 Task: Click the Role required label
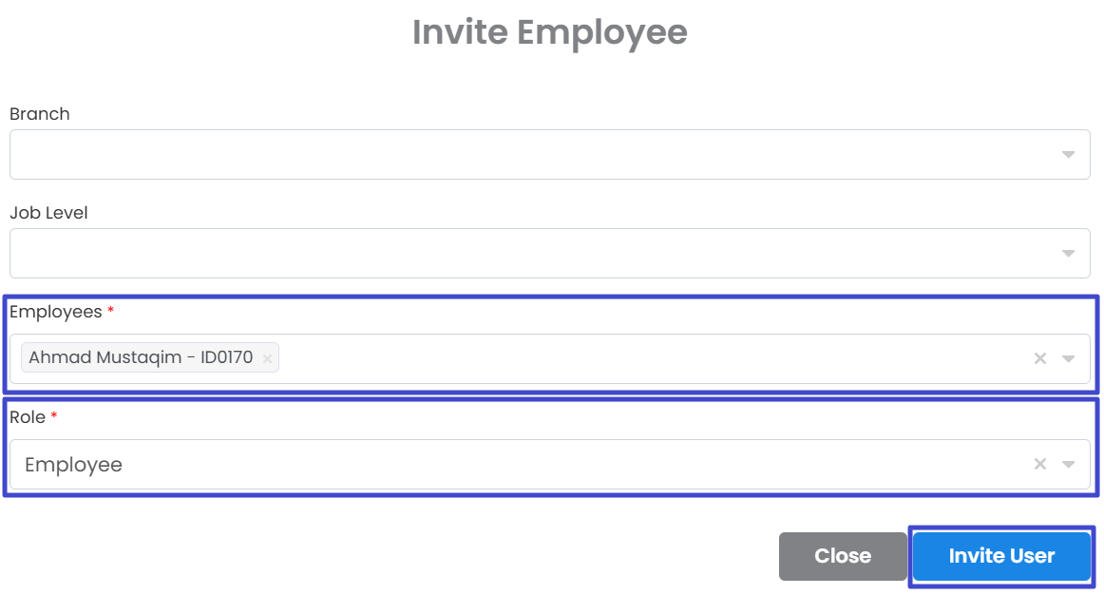[x=28, y=417]
